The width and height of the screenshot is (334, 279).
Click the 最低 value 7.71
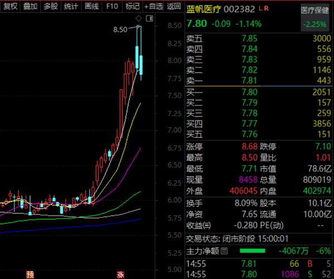coord(250,169)
